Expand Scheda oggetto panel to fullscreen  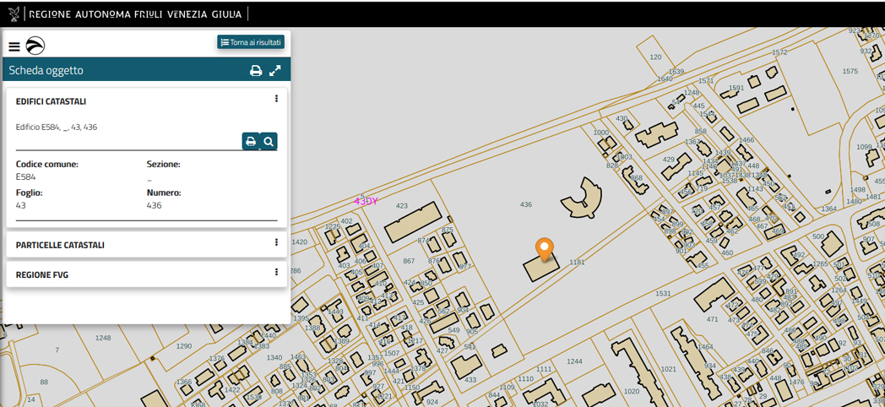[275, 71]
